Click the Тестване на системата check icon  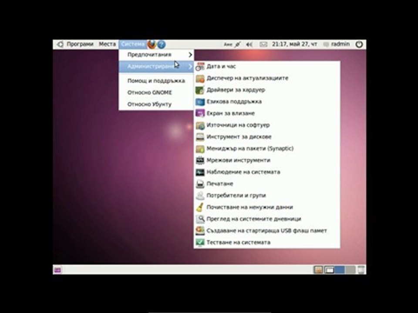(200, 242)
